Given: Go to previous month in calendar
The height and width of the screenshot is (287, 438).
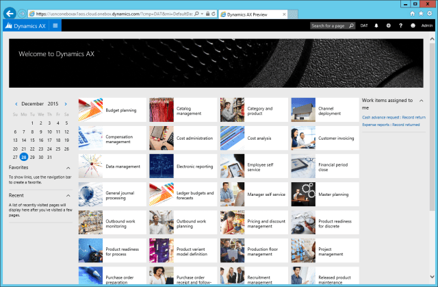Looking at the screenshot, I should click(16, 104).
